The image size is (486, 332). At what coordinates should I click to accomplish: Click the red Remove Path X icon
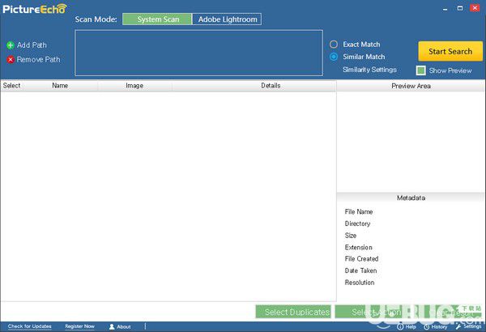(11, 60)
